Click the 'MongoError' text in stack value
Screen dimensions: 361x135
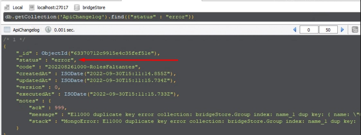80,121
